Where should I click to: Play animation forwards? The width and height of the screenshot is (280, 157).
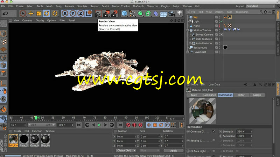click(x=99, y=125)
